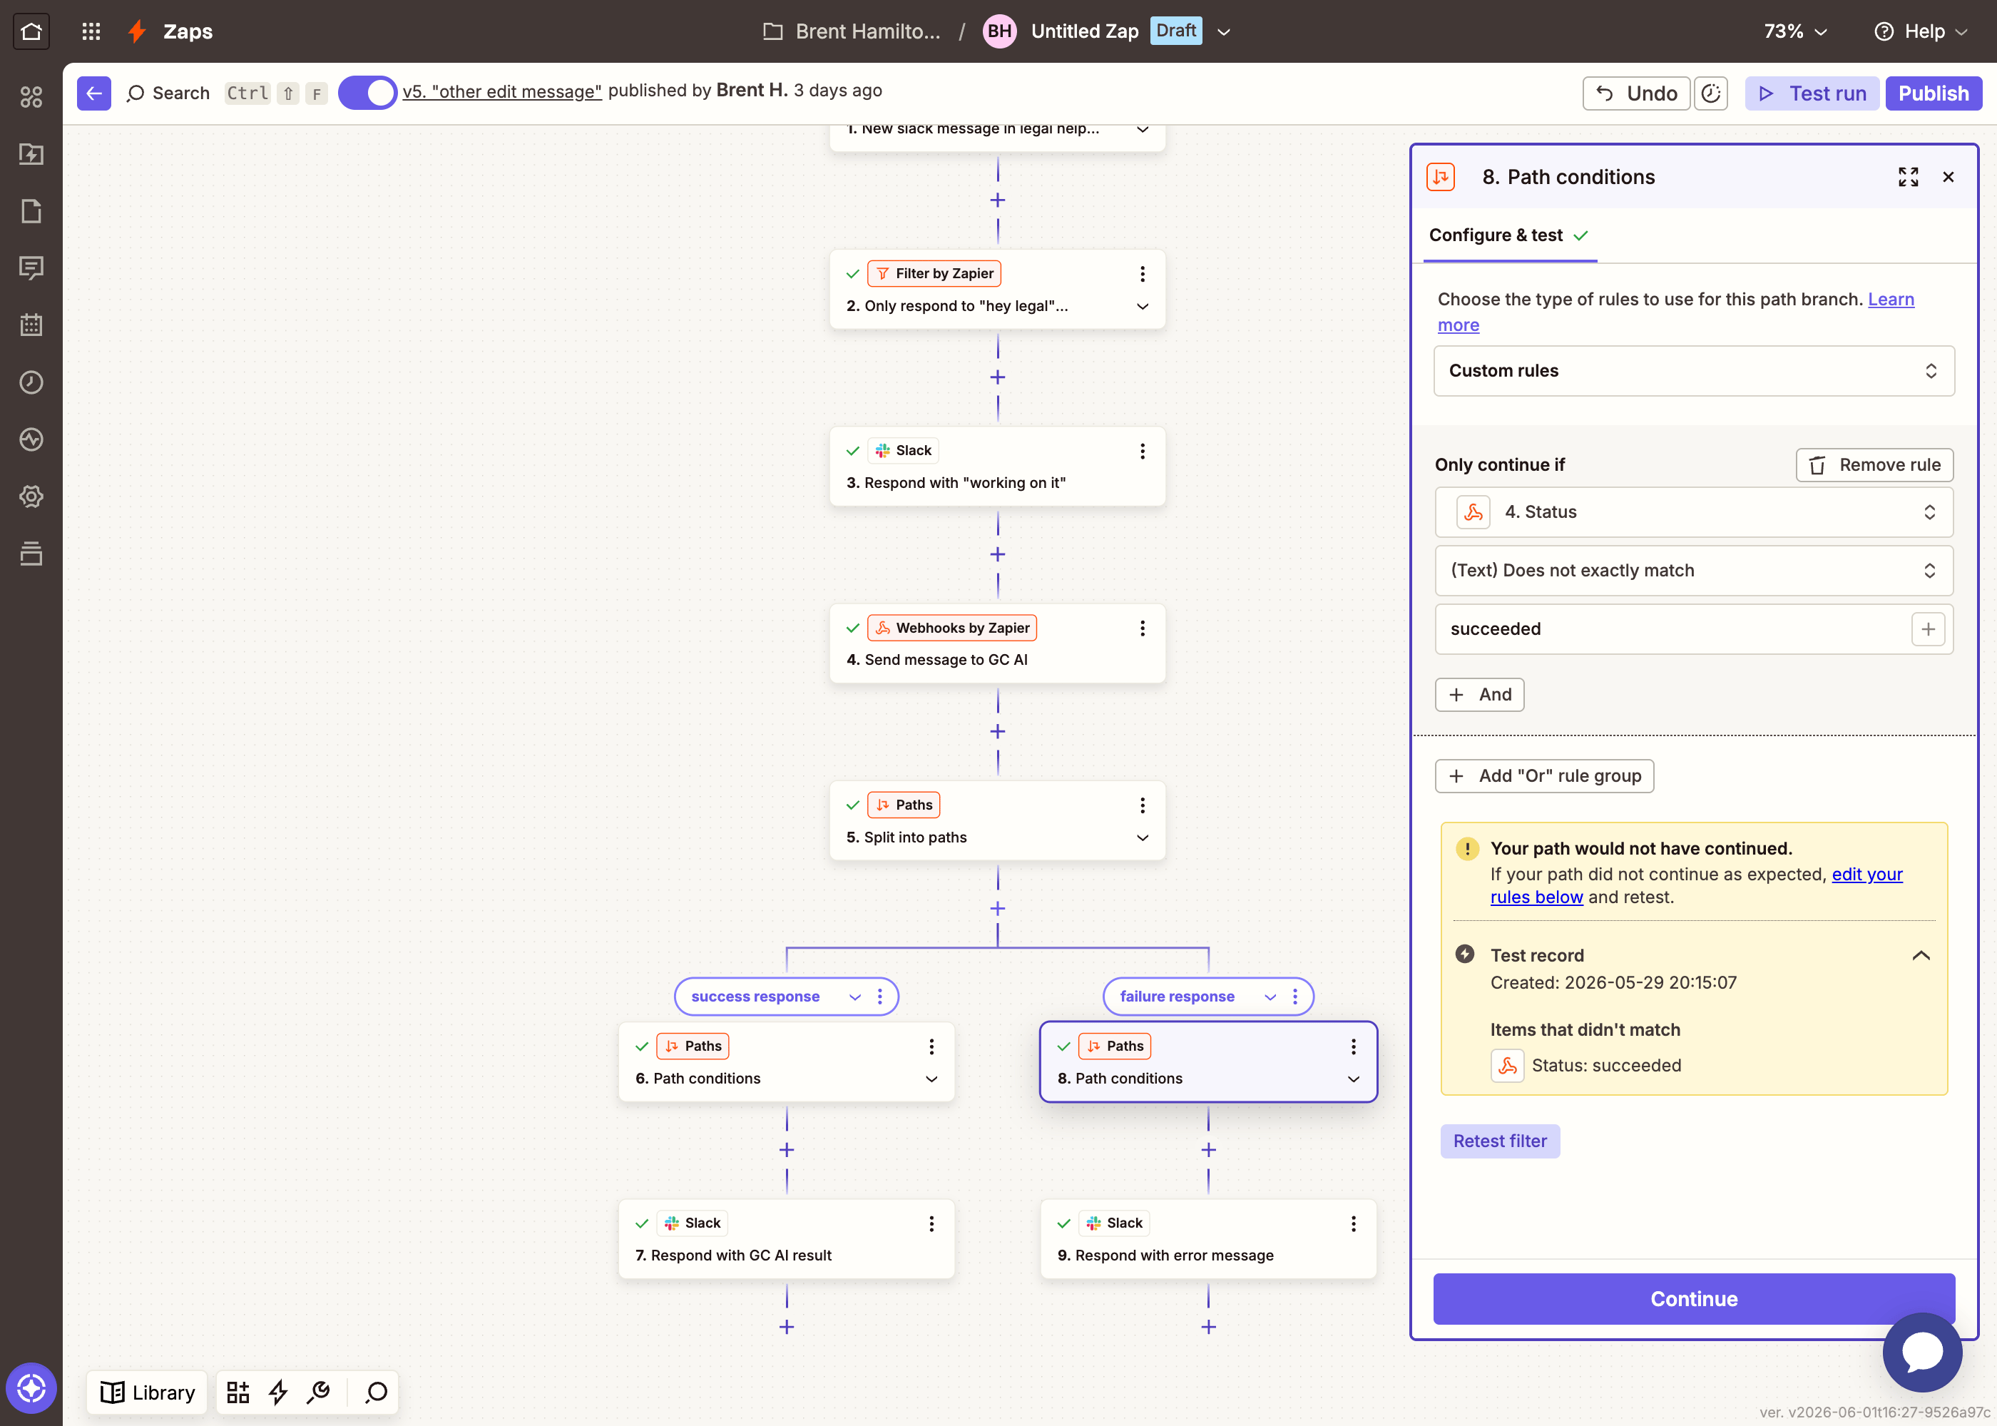Open the Learn more link
The width and height of the screenshot is (1997, 1426).
[1891, 300]
